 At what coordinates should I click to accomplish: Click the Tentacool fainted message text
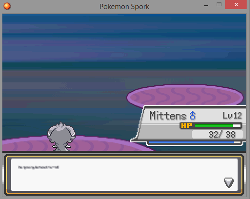38,167
